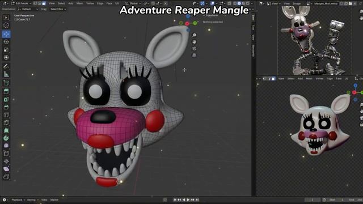Screen dimensions: 363x204
Task: Click the camera view icon in main viewport
Action: pyautogui.click(x=194, y=49)
